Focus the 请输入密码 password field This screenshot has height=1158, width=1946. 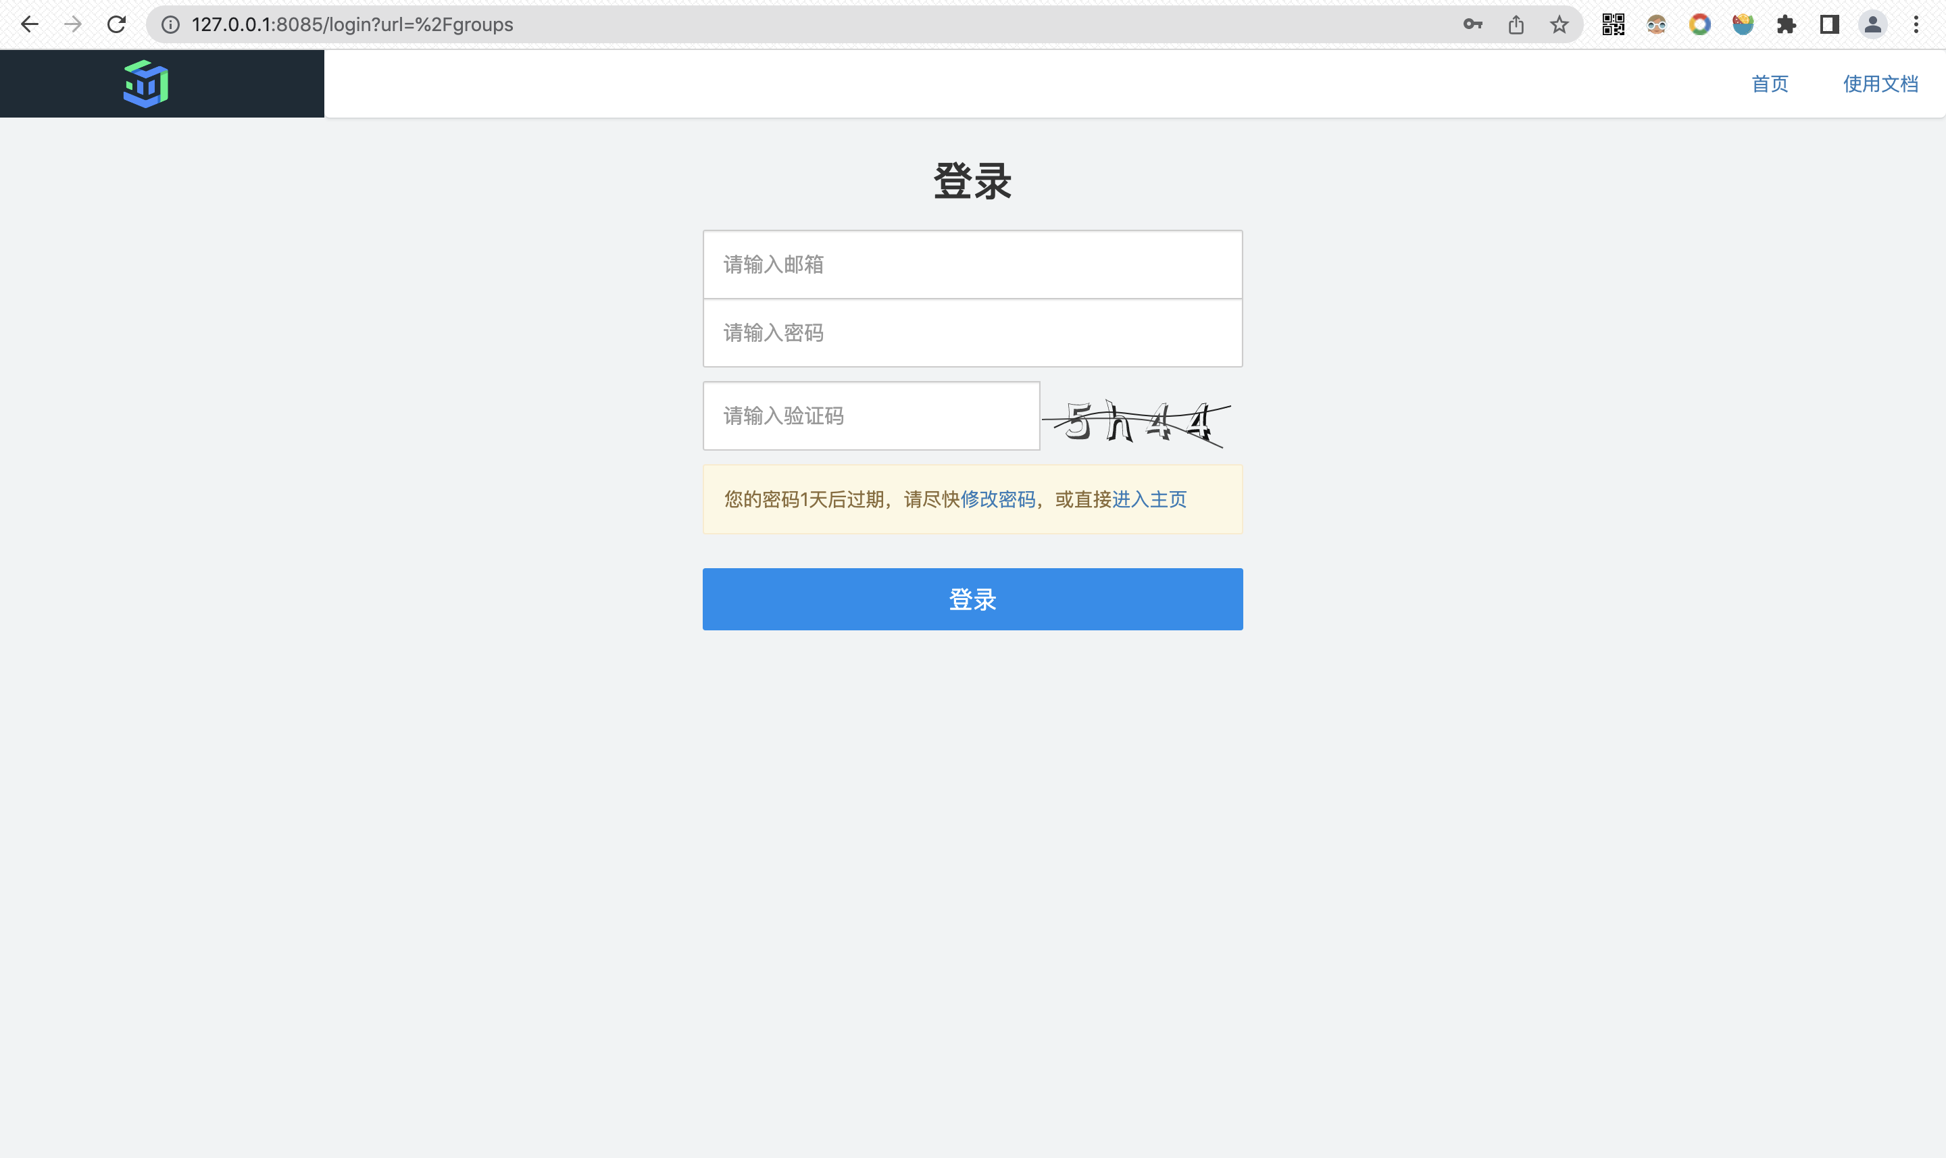click(x=972, y=332)
